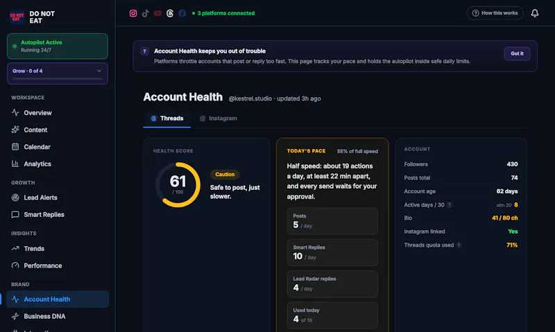Click the Grow progress bar
Viewport: 555px width, 332px height.
58,79
